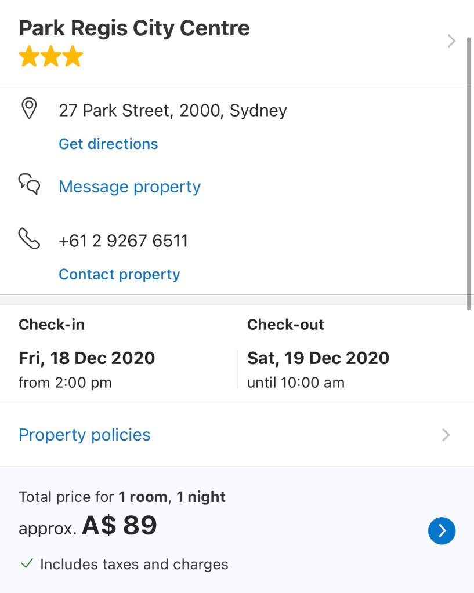The image size is (474, 593).
Task: Expand the Property policies chevron
Action: click(446, 435)
